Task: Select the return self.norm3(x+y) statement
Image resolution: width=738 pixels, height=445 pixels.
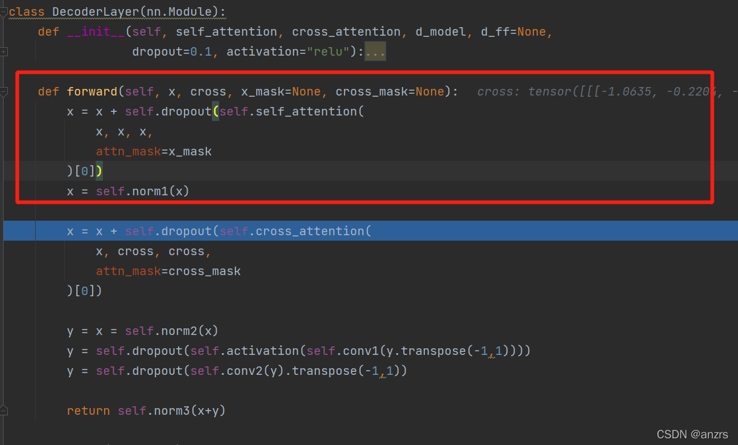Action: pyautogui.click(x=147, y=410)
